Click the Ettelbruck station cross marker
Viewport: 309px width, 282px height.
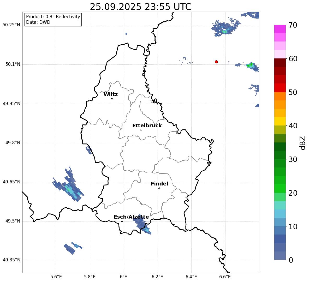point(141,130)
